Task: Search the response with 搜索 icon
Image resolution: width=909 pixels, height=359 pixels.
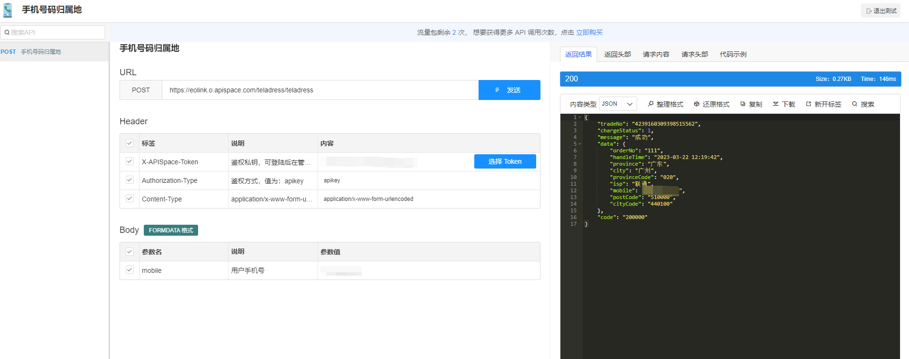Action: click(x=855, y=104)
